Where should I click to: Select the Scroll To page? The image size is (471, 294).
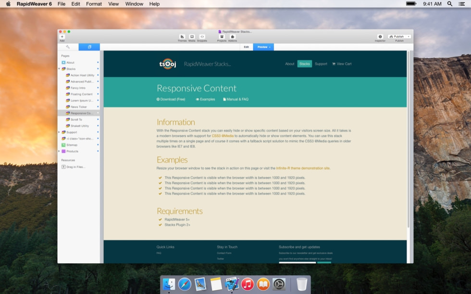pos(76,119)
